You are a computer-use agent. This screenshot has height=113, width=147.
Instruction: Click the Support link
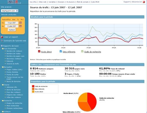click(126, 2)
